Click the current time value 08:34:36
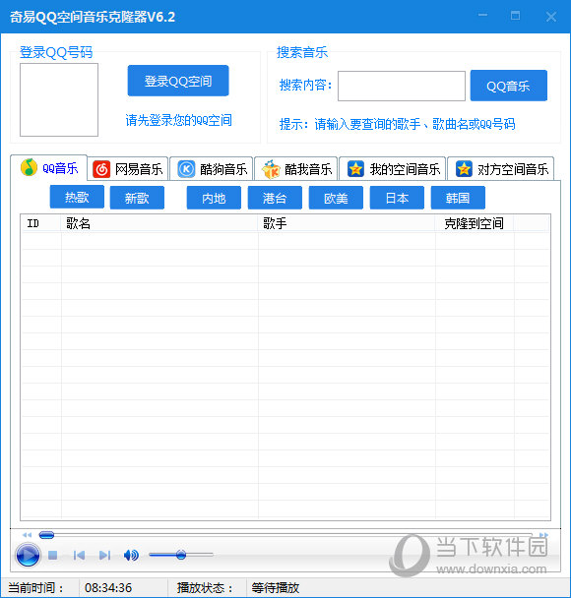Image resolution: width=571 pixels, height=598 pixels. click(x=108, y=588)
